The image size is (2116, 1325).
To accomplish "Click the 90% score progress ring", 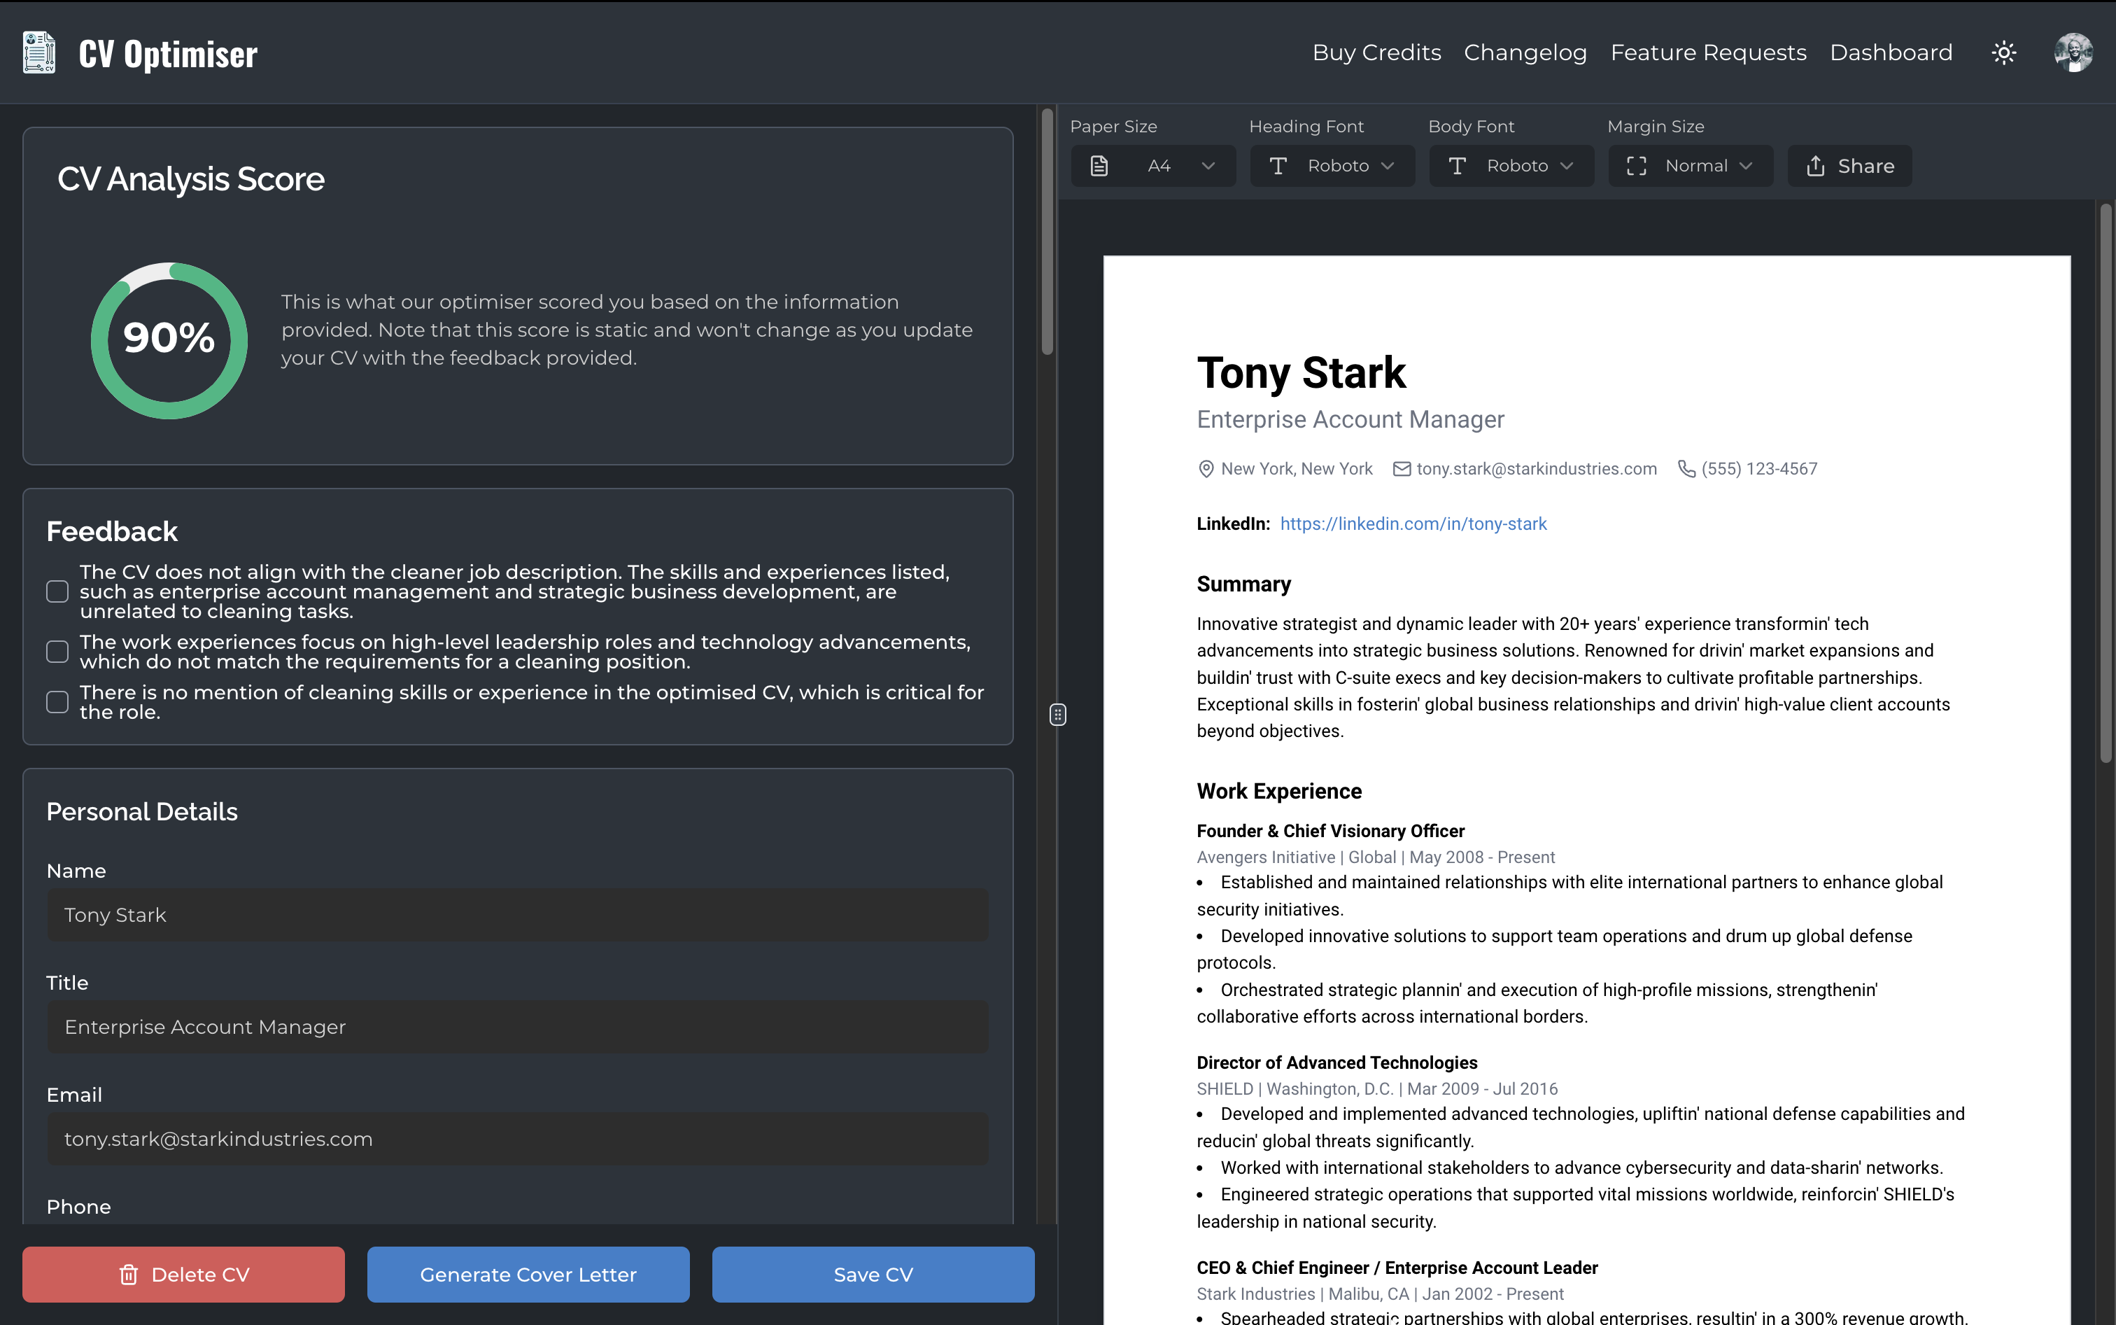I will 168,340.
